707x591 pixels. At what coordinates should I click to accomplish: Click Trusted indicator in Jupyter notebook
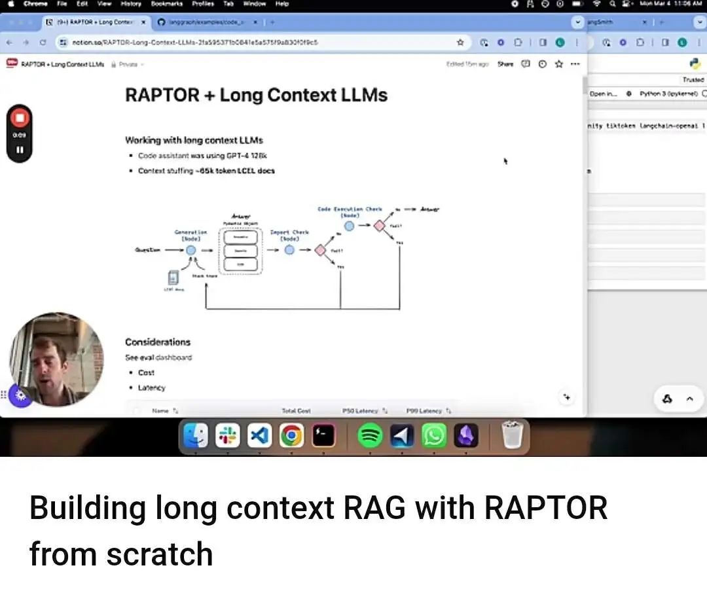(x=693, y=80)
